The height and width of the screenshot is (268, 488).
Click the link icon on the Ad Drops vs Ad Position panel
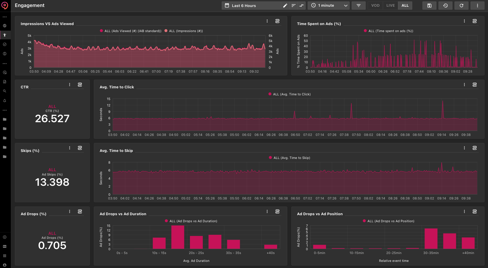click(475, 211)
